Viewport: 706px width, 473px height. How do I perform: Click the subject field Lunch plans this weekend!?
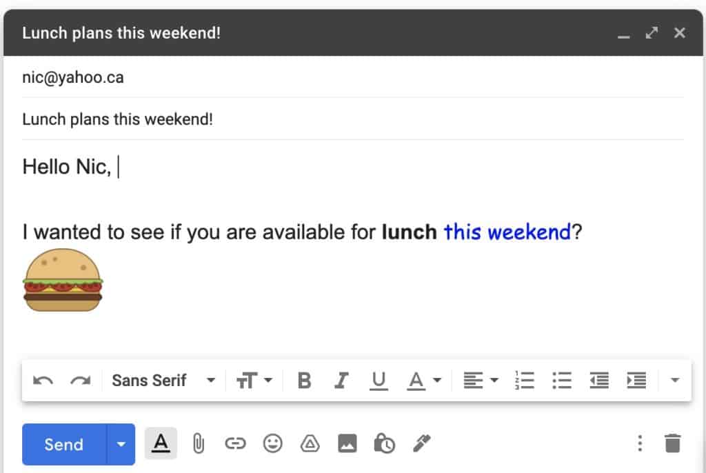point(353,119)
